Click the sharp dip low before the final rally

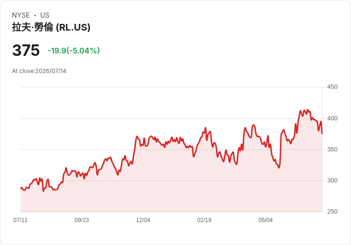(x=279, y=168)
